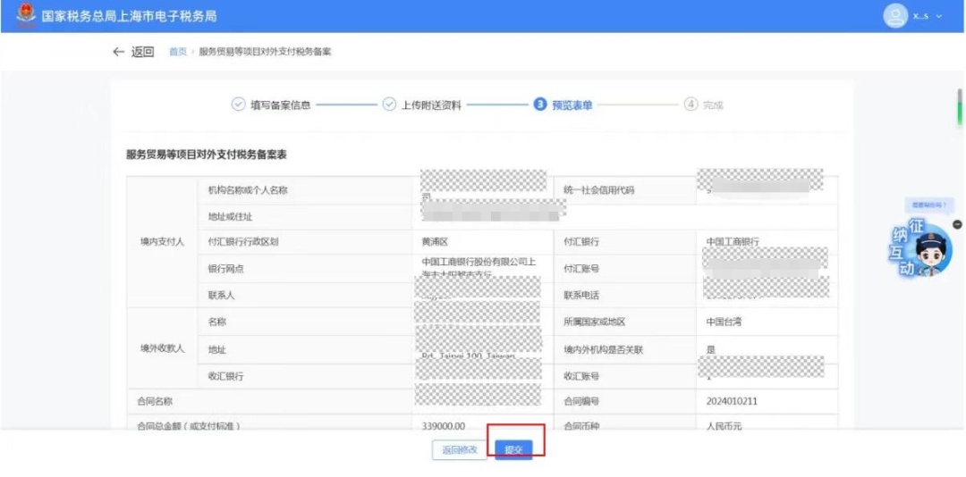Click the 完成 step label
The image size is (966, 477).
click(x=713, y=105)
